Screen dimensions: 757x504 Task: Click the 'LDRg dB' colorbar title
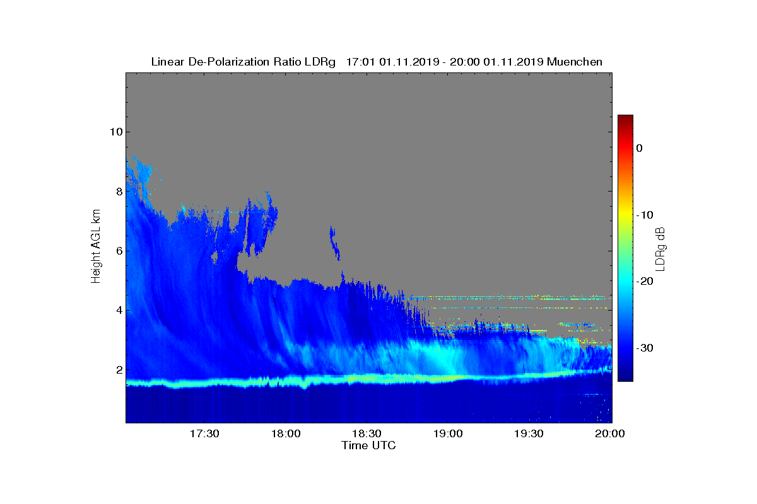(660, 248)
